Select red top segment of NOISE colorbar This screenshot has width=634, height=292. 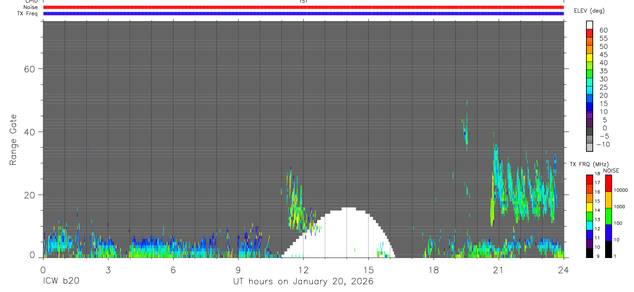[x=608, y=183]
